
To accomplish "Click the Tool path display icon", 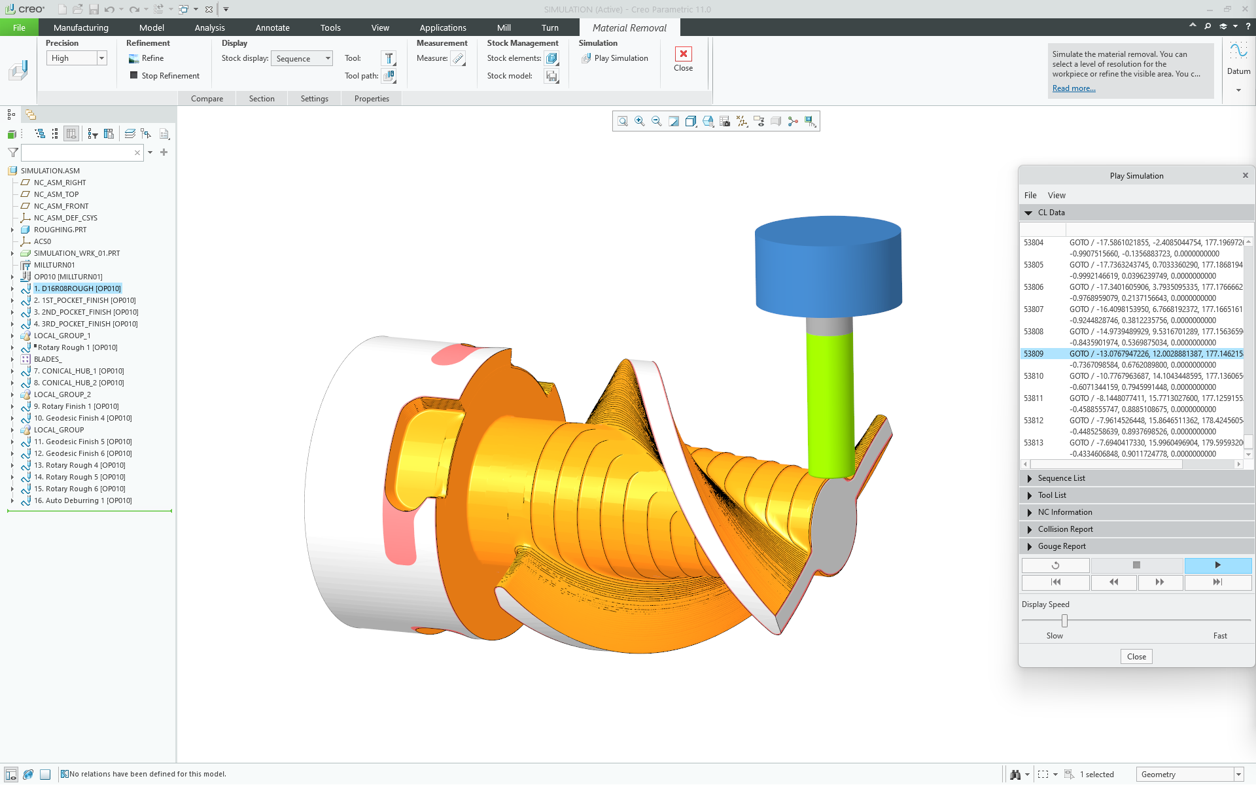I will tap(389, 76).
